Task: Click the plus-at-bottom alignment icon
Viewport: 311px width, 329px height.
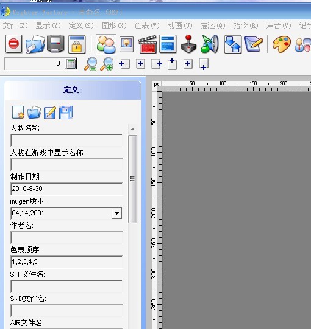Action: click(204, 64)
